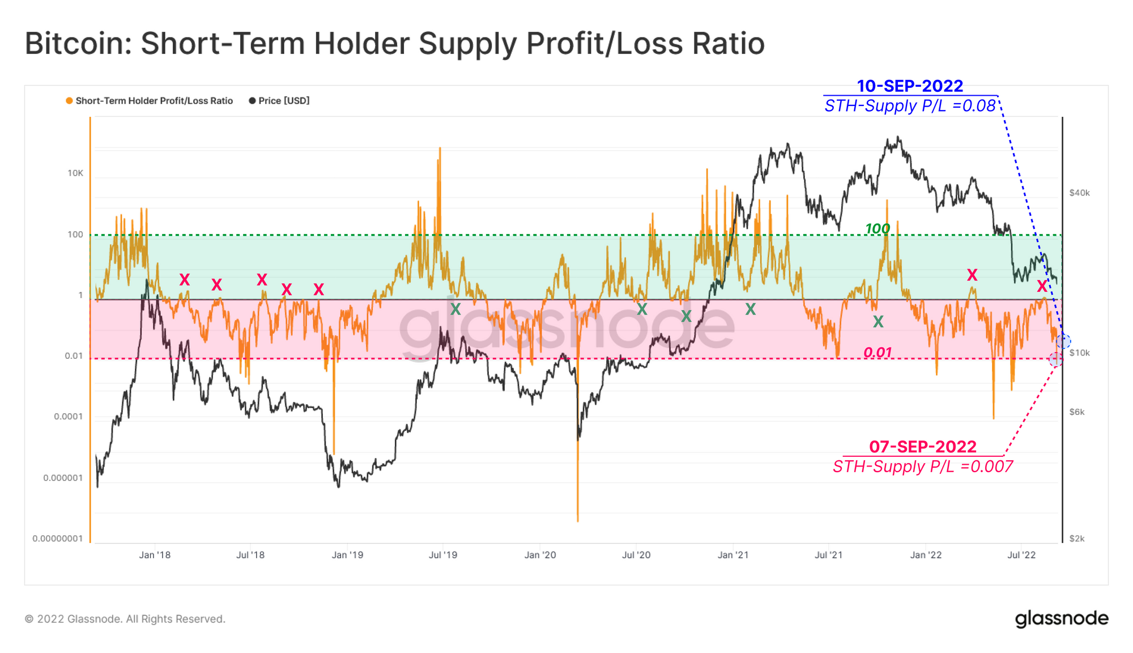Click the pink circle marker for 07-SEP-2022
The image size is (1133, 653).
(1055, 359)
